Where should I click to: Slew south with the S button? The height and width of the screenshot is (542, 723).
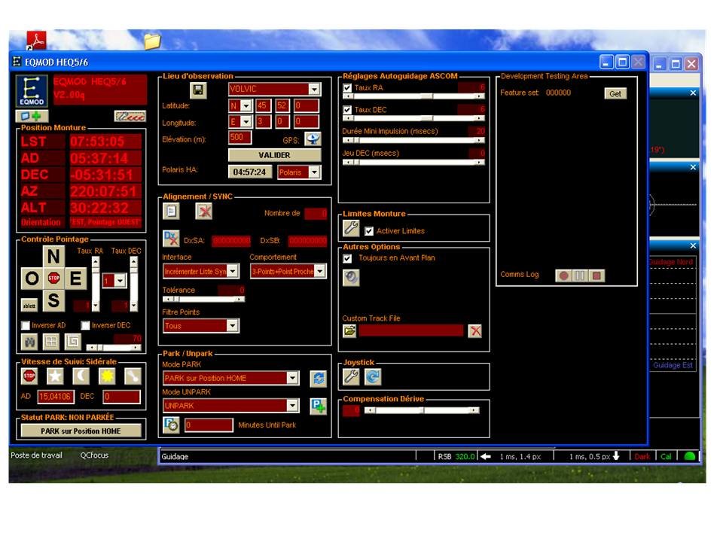[x=54, y=300]
